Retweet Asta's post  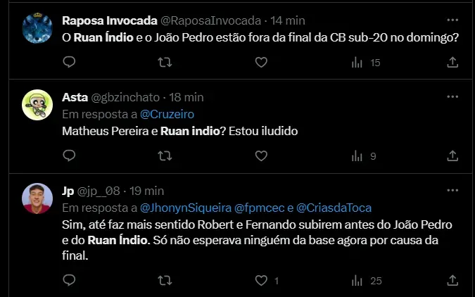point(165,156)
